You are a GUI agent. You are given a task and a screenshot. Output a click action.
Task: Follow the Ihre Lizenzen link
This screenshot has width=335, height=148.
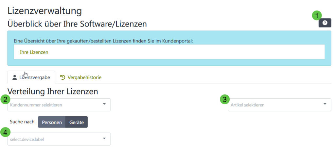(x=34, y=52)
